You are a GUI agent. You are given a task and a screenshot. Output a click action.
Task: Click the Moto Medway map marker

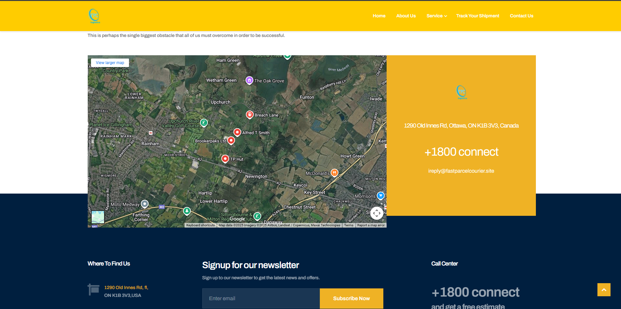144,204
